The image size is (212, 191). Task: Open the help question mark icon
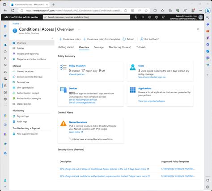(x=157, y=17)
